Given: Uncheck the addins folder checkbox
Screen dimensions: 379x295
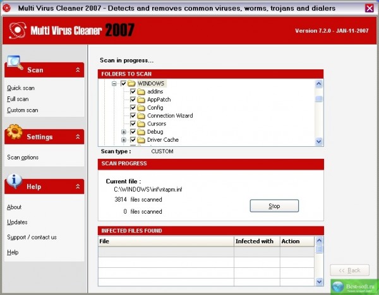Looking at the screenshot, I should tap(133, 91).
